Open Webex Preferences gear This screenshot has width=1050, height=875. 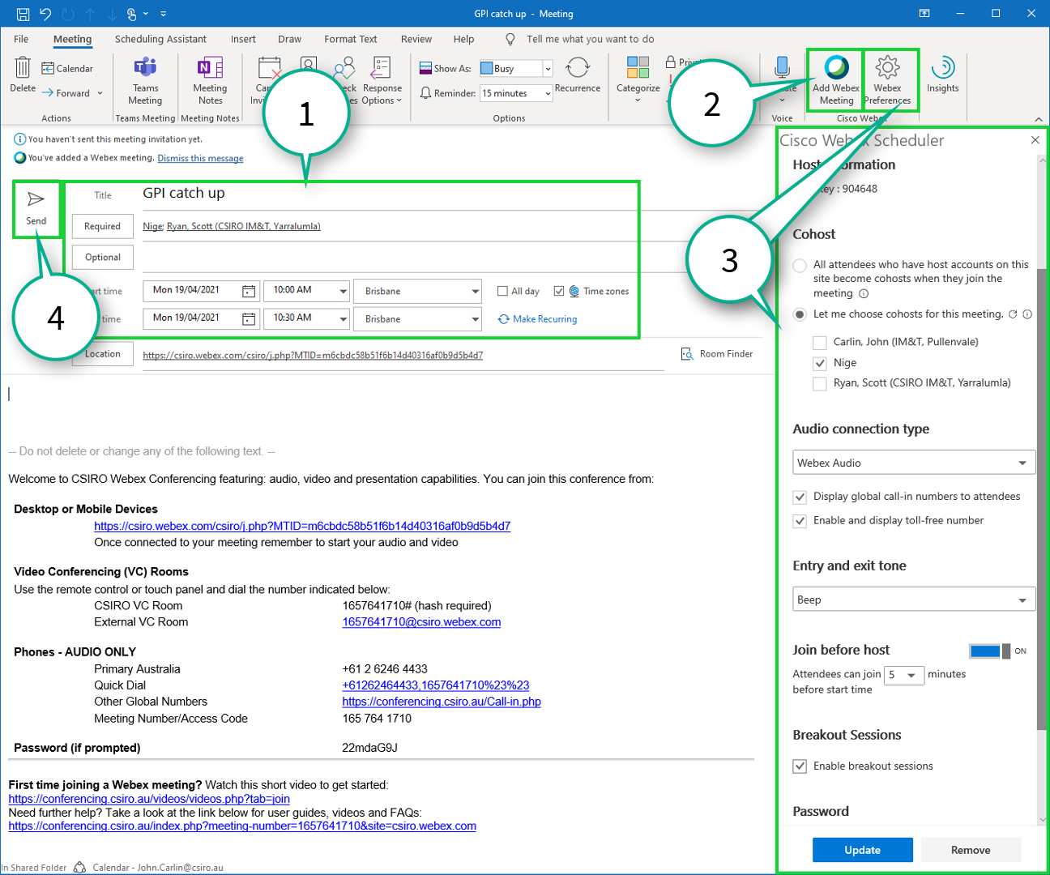point(887,80)
